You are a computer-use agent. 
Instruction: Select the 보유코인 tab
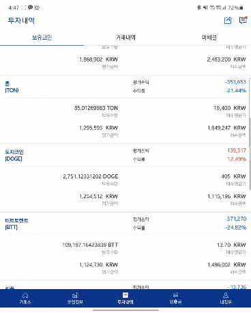coord(42,38)
